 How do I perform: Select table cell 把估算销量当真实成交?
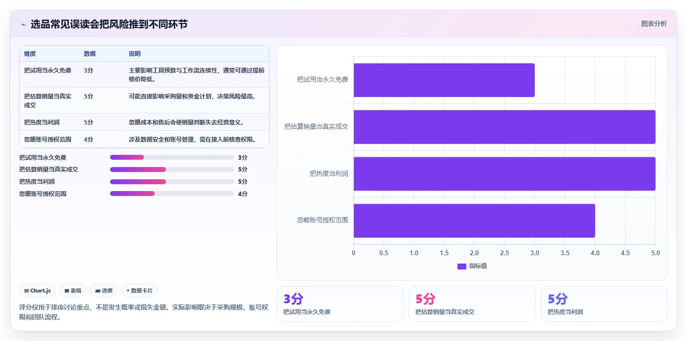(48, 100)
